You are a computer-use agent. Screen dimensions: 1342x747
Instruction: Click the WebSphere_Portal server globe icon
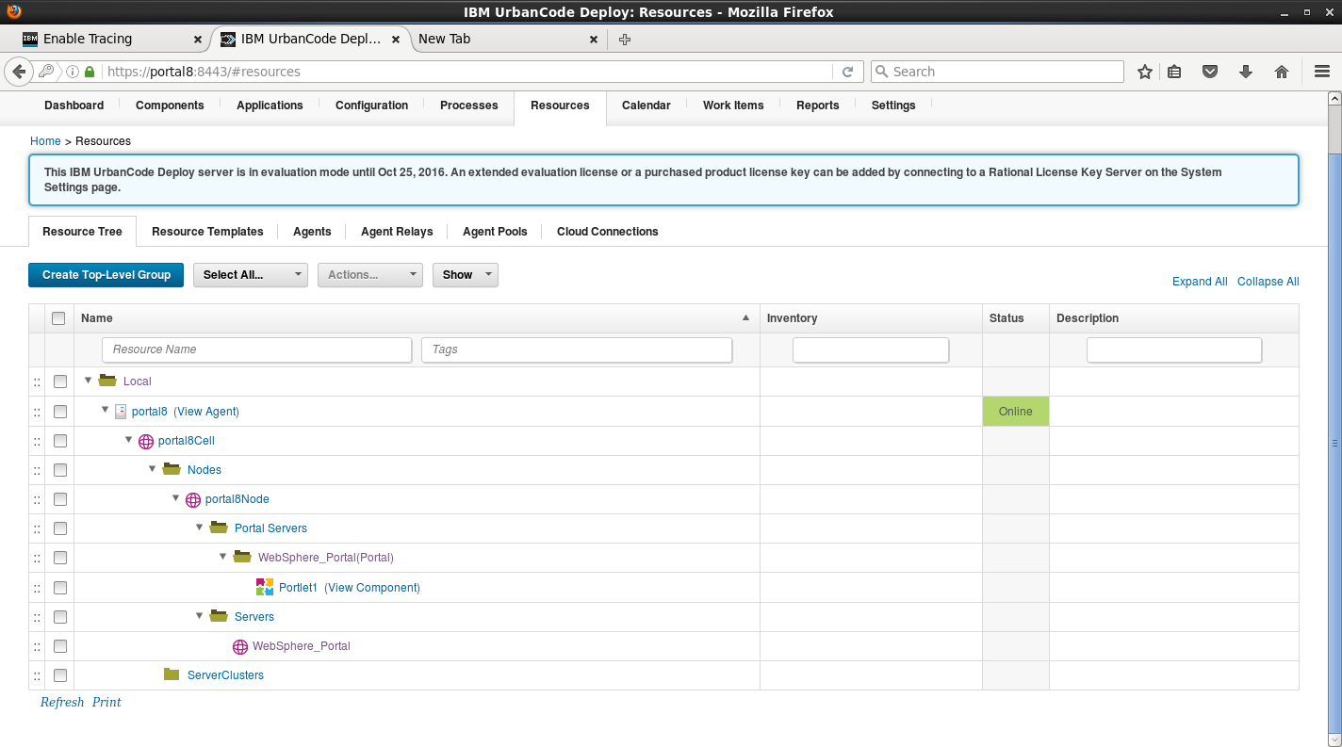point(240,646)
